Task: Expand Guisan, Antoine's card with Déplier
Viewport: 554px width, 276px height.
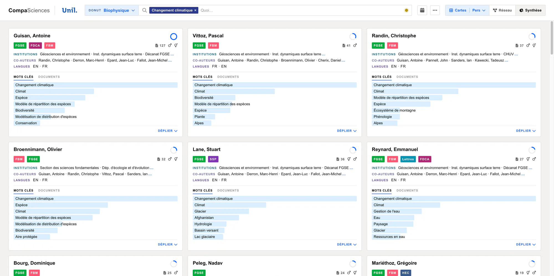Action: 168,131
